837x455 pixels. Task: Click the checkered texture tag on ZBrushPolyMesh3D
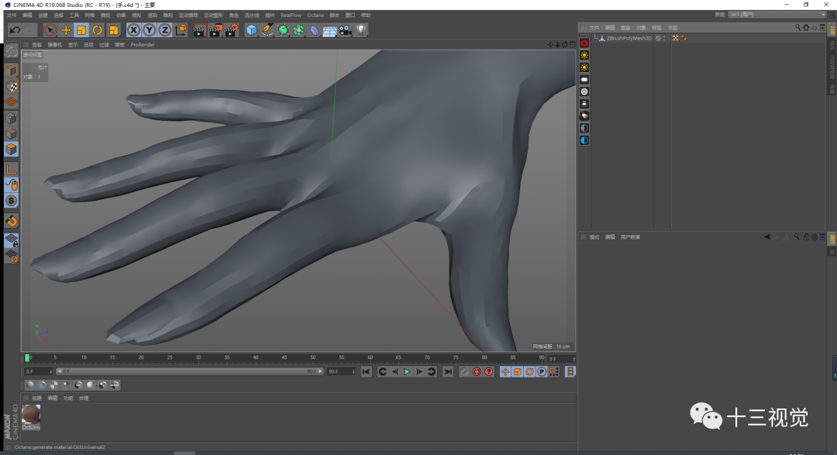point(676,39)
